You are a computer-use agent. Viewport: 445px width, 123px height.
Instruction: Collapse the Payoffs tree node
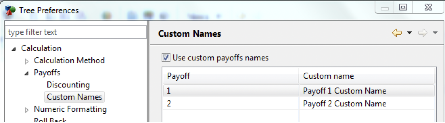(x=27, y=74)
